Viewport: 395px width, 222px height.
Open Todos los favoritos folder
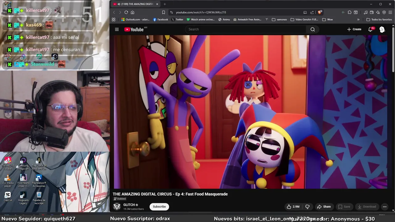[x=379, y=19]
